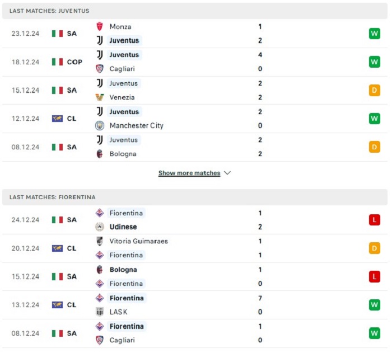This screenshot has width=392, height=353.
Task: Select the Last Matches: Juventus header
Action: (x=195, y=11)
